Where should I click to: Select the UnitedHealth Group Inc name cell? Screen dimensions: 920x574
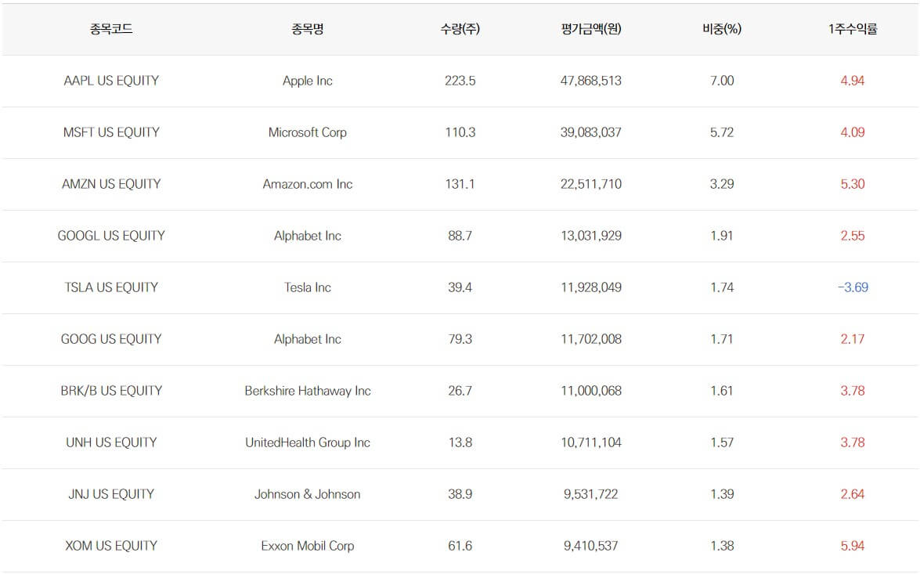[x=308, y=442]
